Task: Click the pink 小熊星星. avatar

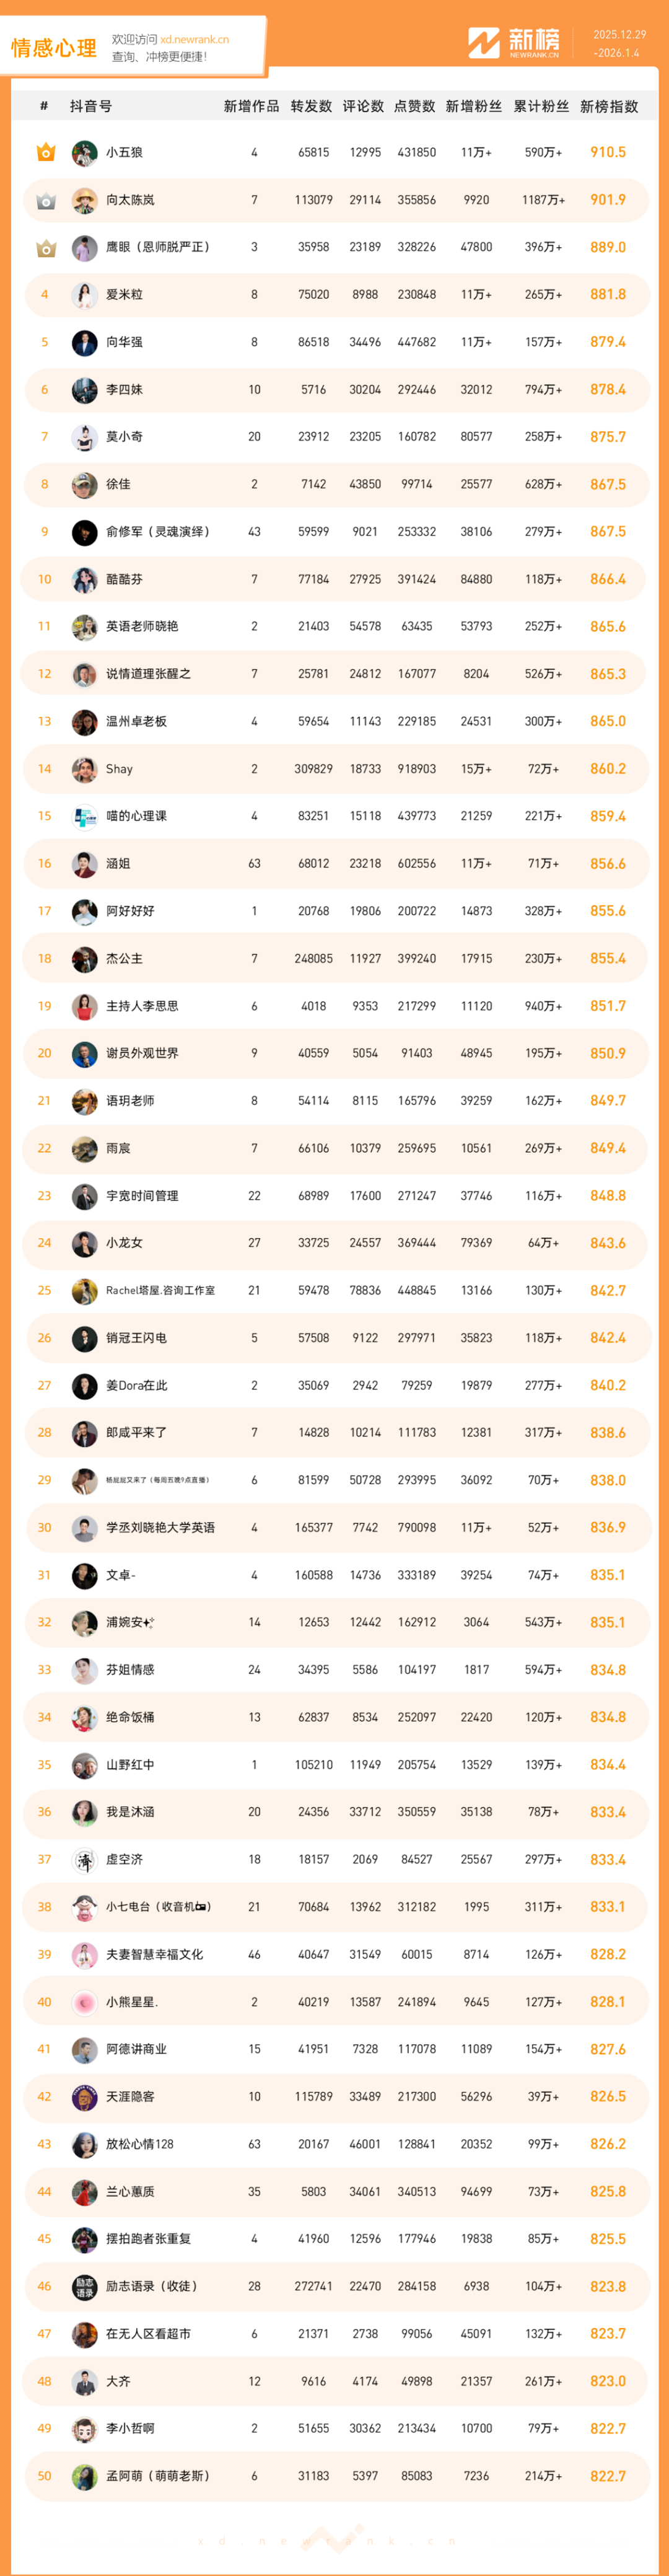Action: 85,2002
